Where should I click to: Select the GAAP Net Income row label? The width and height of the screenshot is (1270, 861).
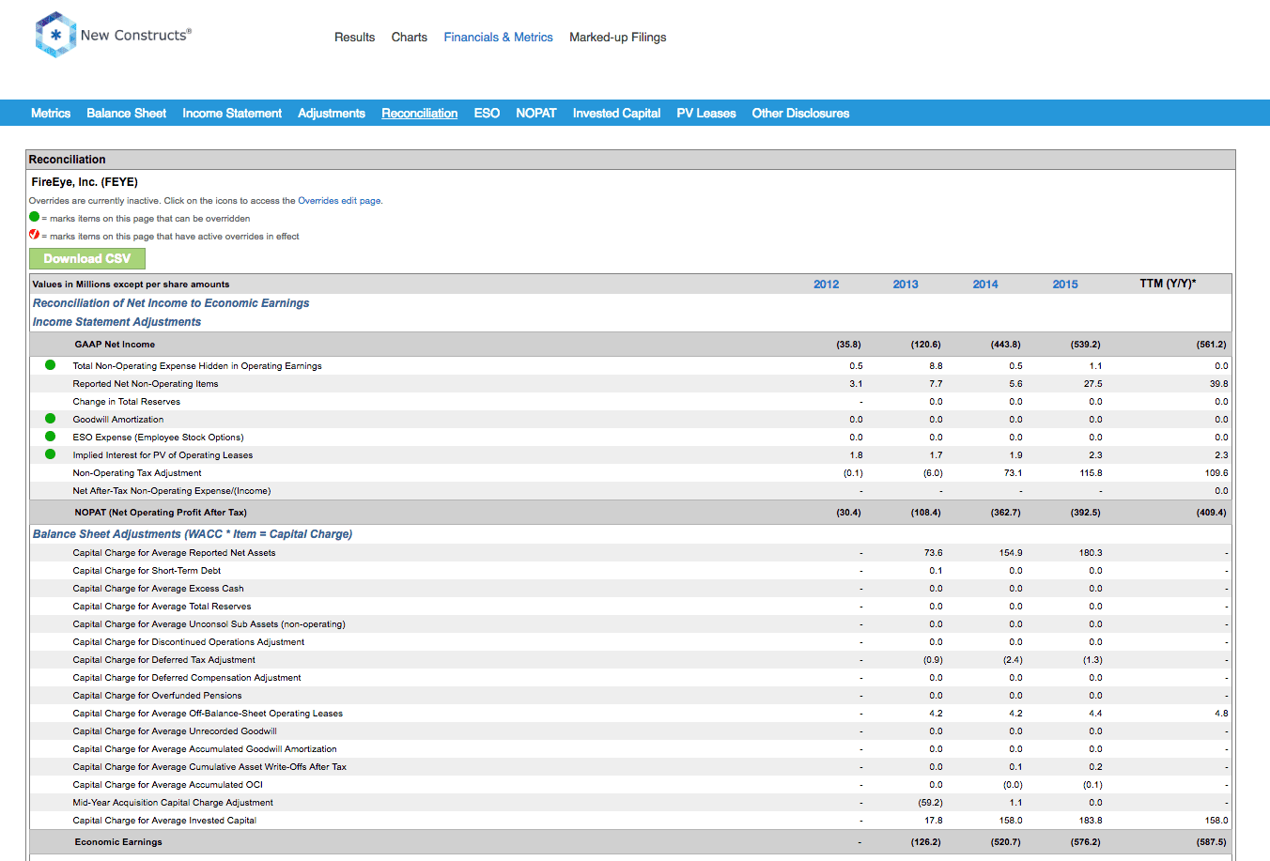(x=115, y=344)
